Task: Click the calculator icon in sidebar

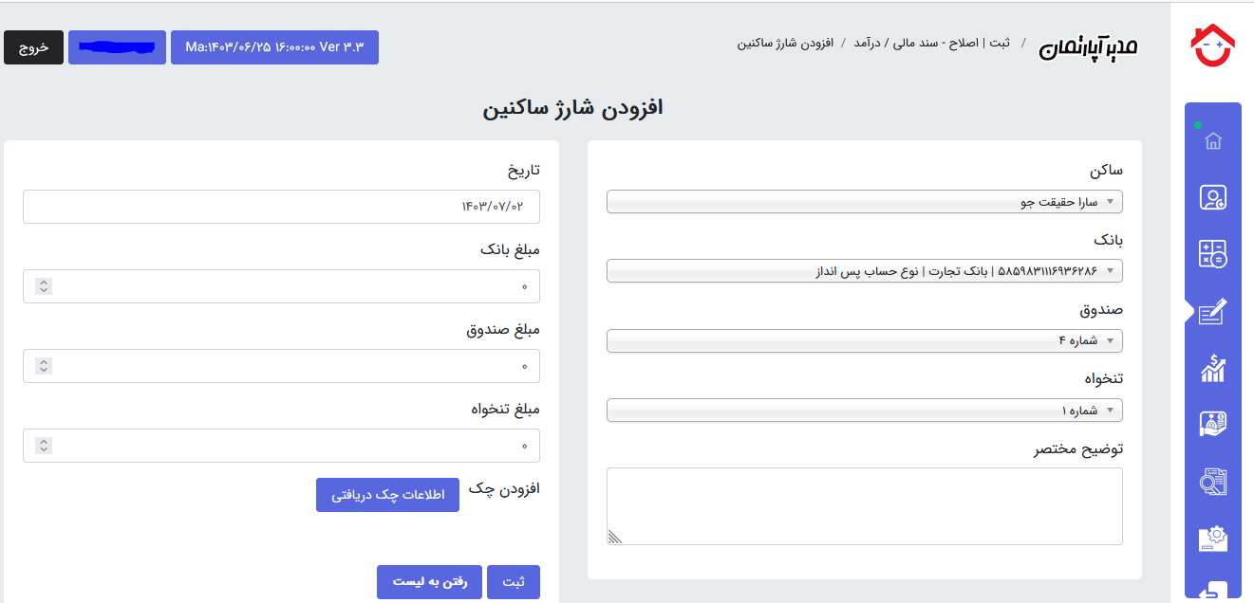Action: (x=1212, y=254)
